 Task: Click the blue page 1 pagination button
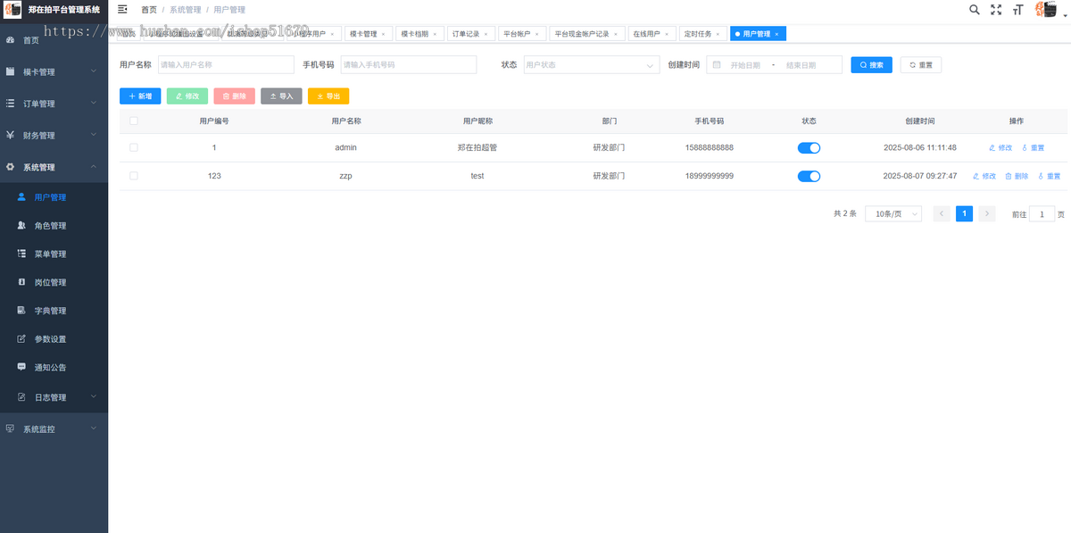pos(964,213)
